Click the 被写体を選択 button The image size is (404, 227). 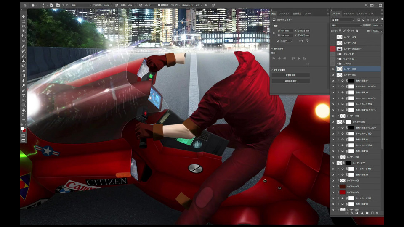coord(290,81)
